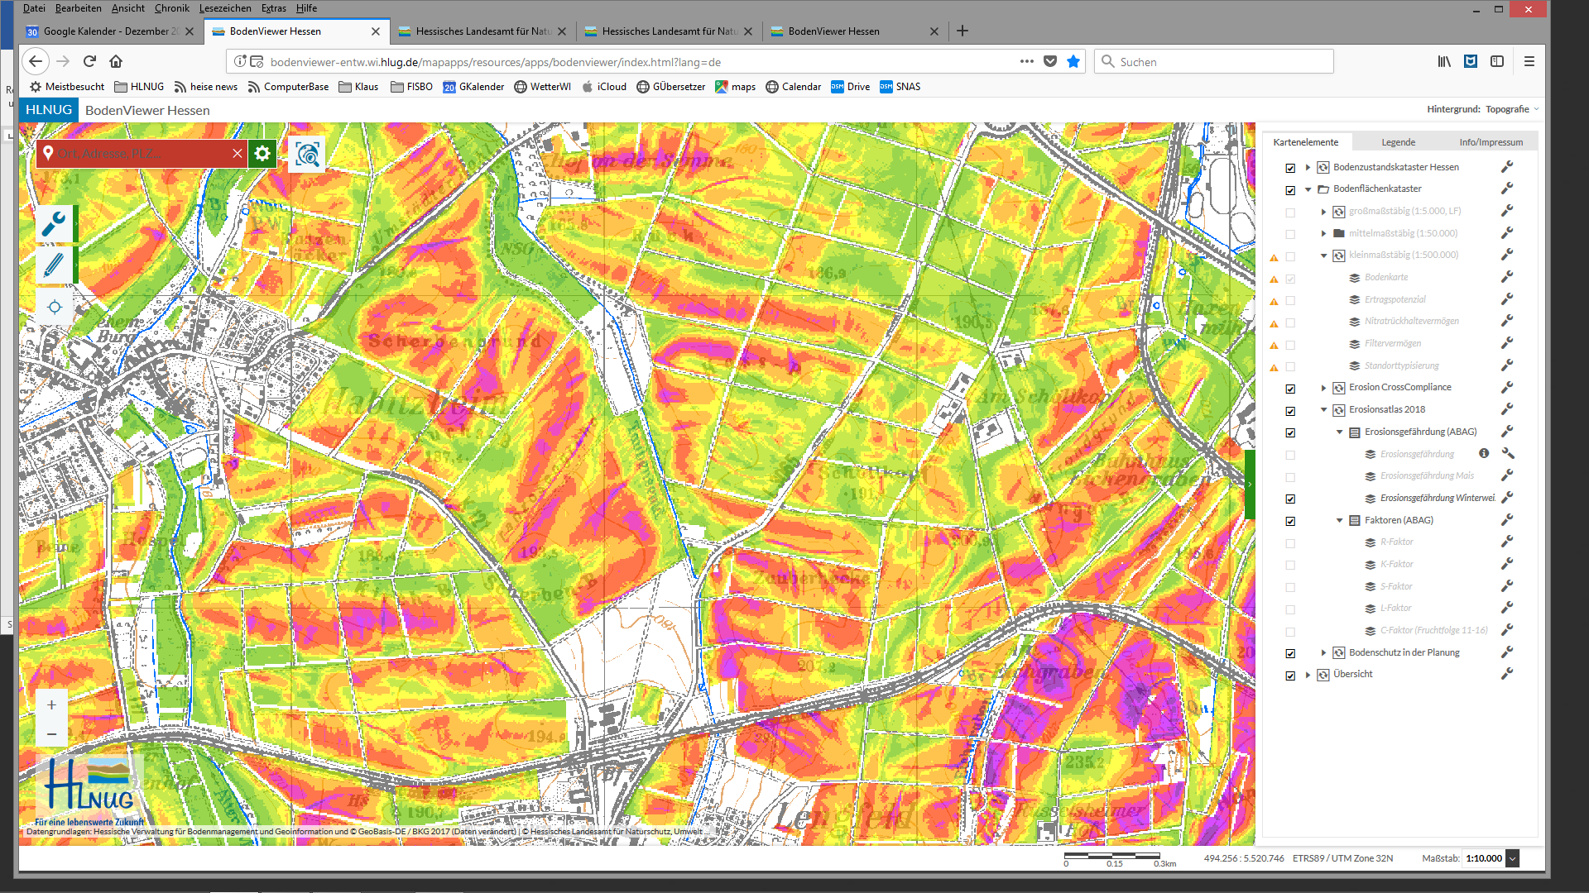Zoom out with the minus button
This screenshot has height=893, width=1589.
click(51, 734)
